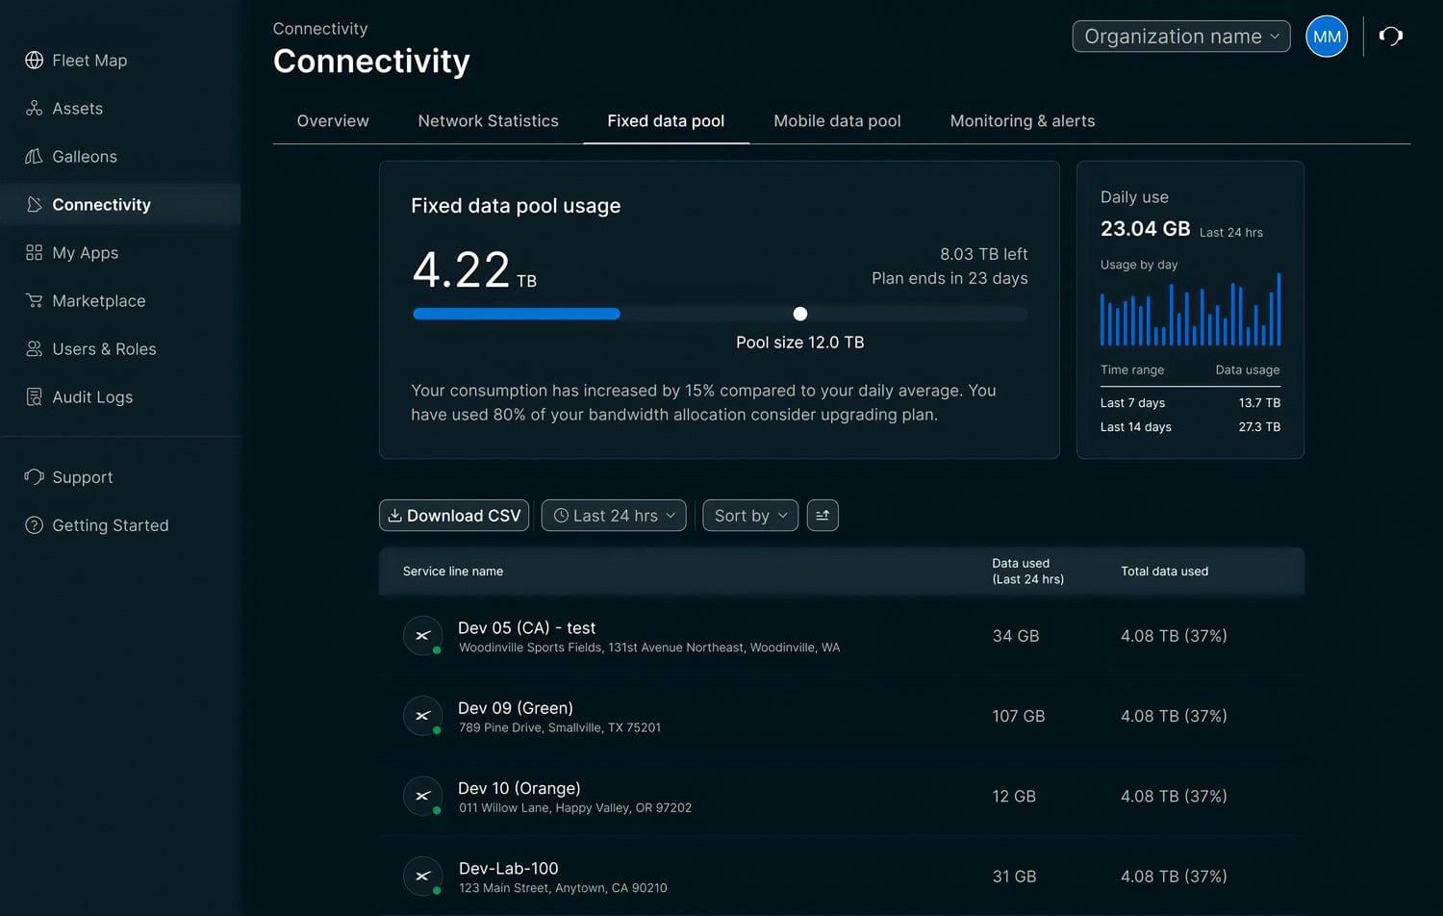
Task: Open Galleons in the sidebar
Action: (85, 157)
